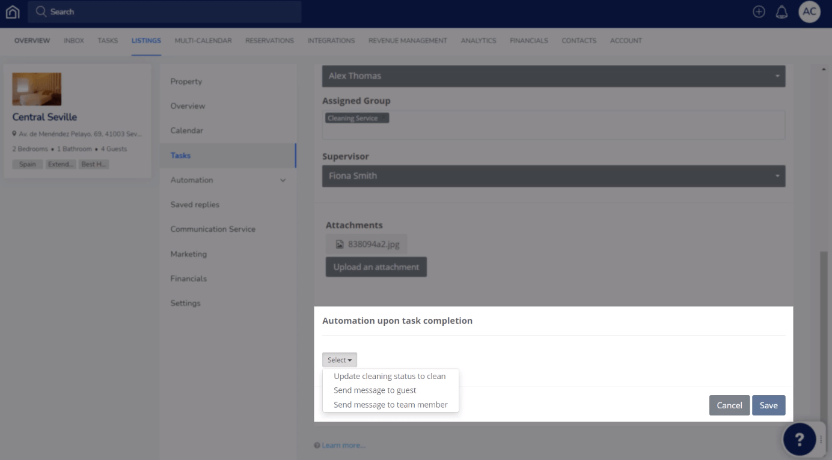Select Send message to guest option
832x460 pixels.
pos(375,390)
